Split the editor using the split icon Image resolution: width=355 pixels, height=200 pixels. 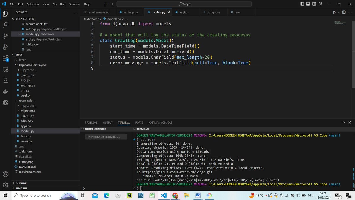click(343, 12)
